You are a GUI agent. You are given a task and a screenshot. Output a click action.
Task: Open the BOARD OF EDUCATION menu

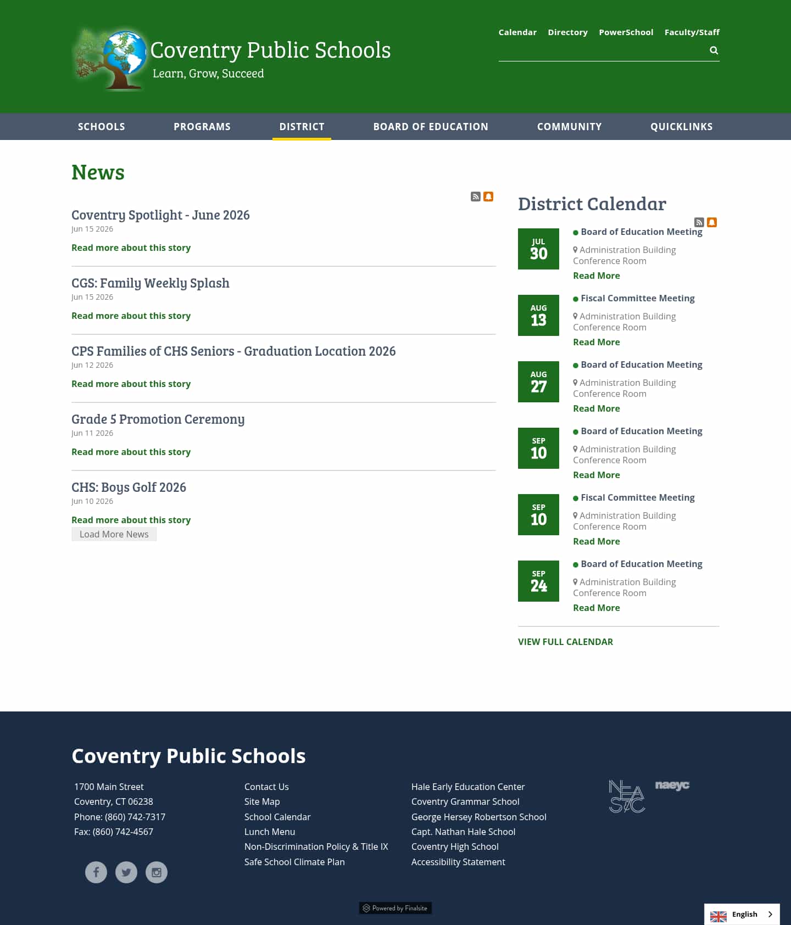click(431, 127)
